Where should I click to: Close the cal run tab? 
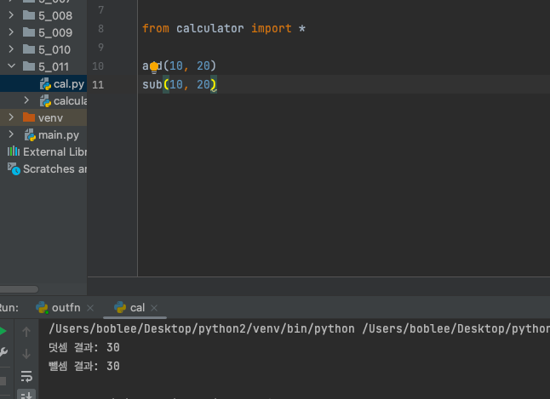click(154, 308)
